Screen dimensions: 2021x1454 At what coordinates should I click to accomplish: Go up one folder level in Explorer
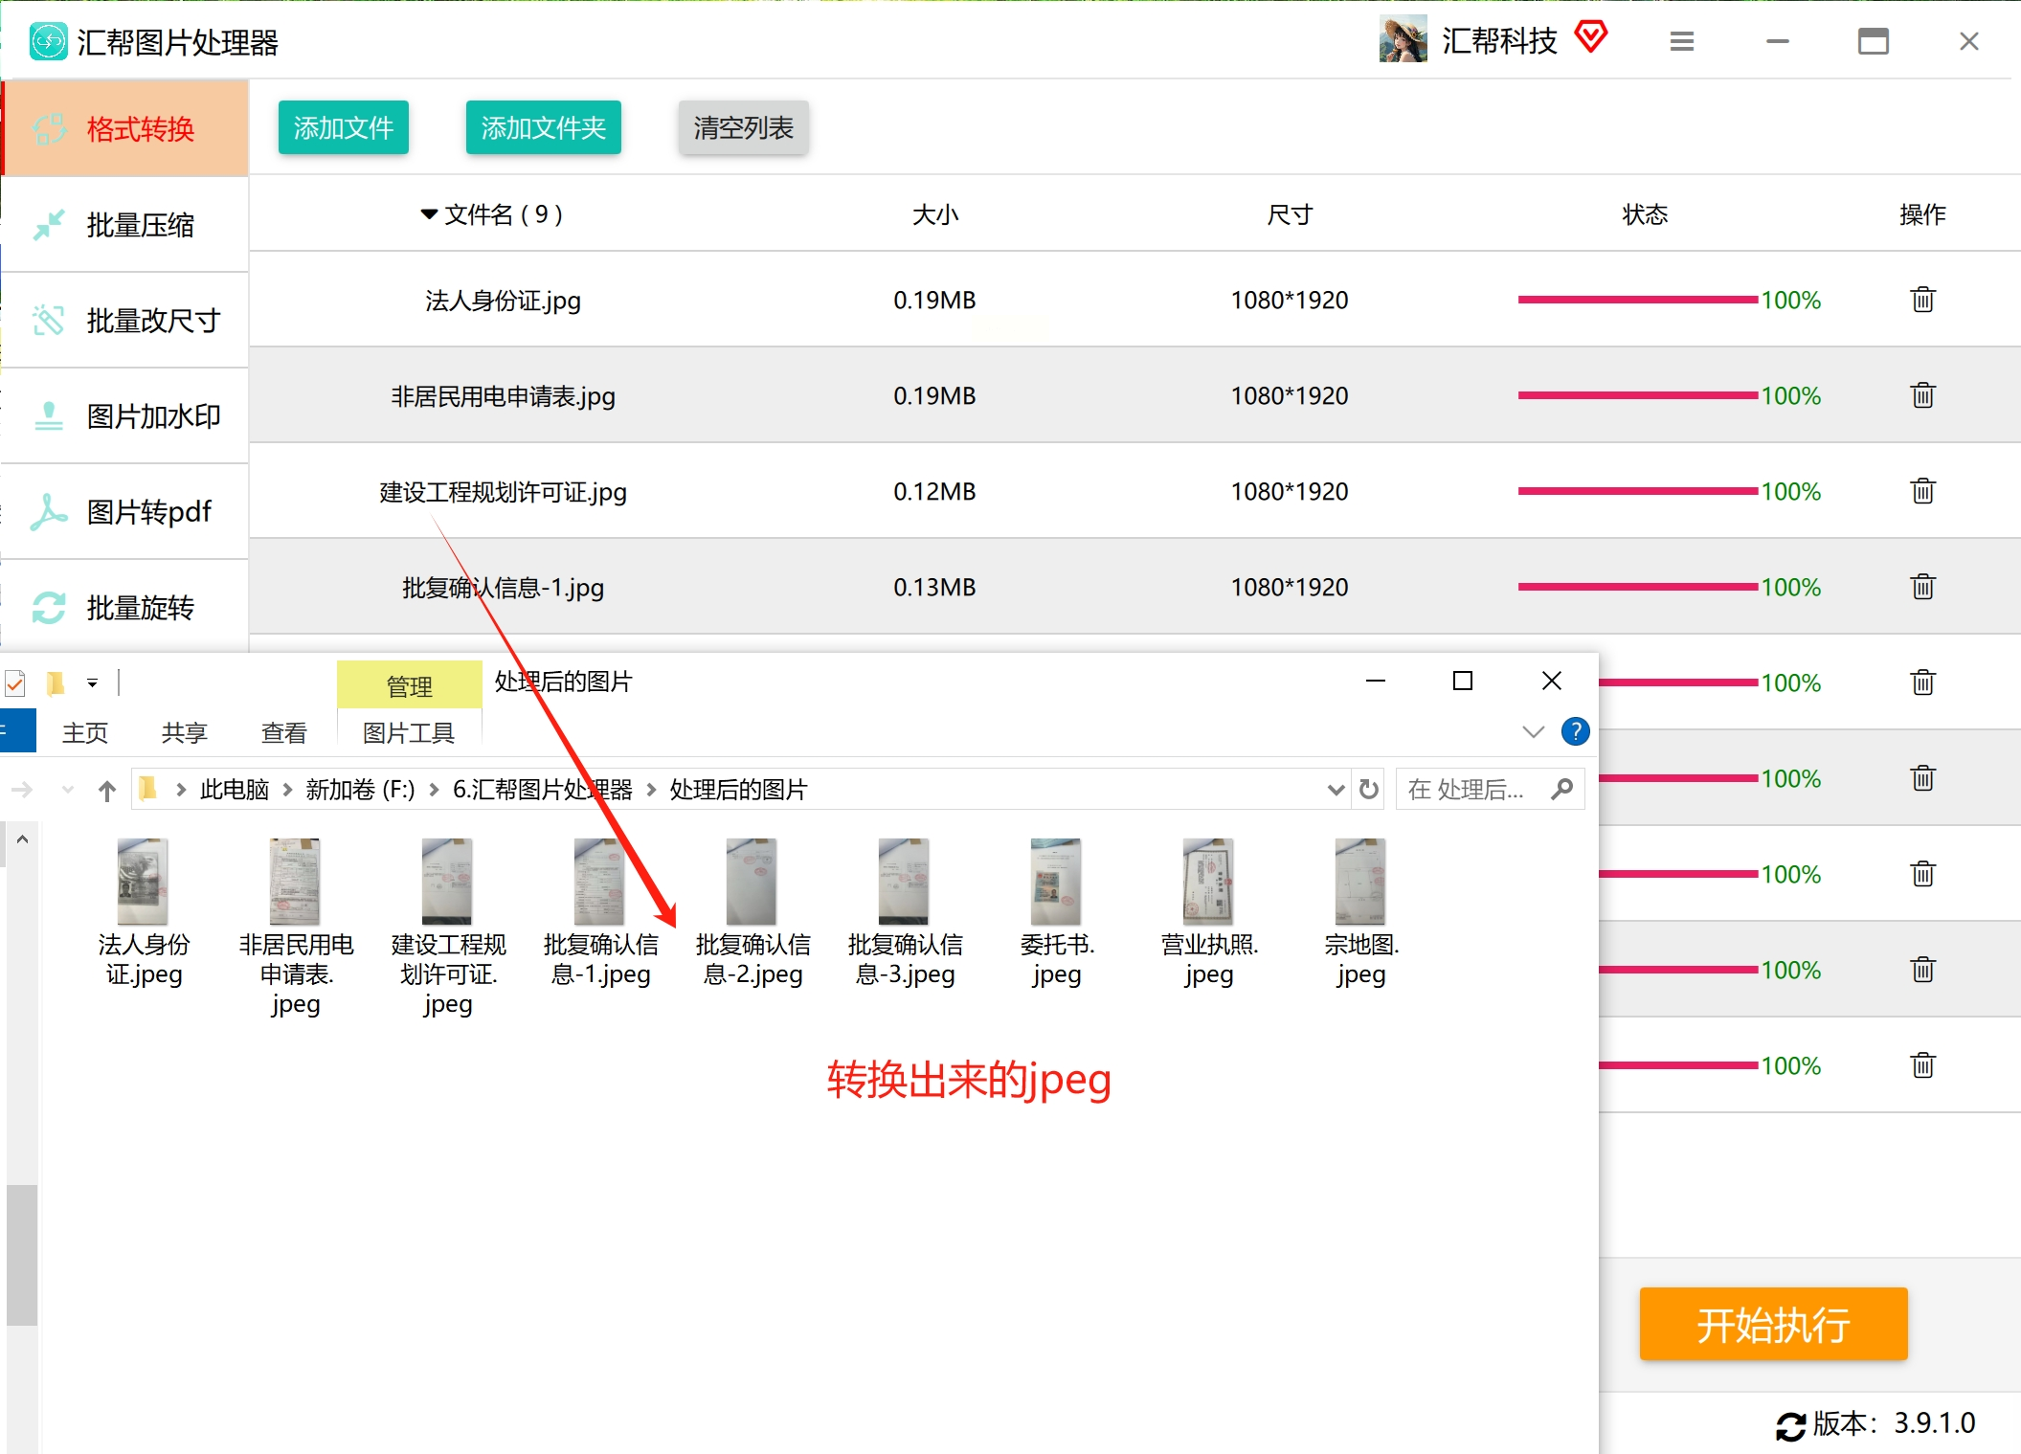107,791
